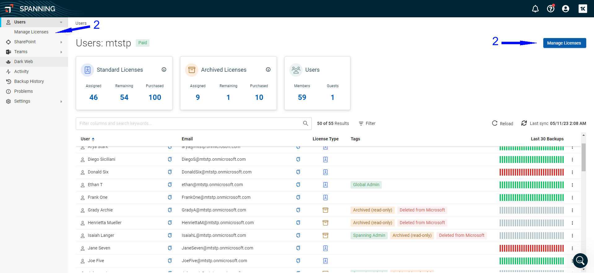Click the Archived Licenses purchased count 10

coord(259,97)
